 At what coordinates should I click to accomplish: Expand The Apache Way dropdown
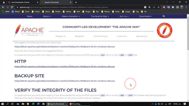coord(100,16)
